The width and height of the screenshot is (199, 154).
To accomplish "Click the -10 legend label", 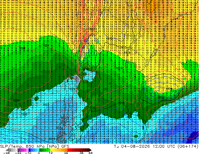I will tap(28, 153).
